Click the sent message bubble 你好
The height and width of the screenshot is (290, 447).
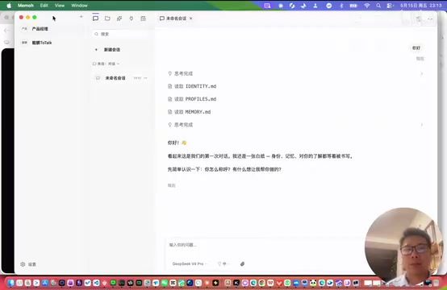click(416, 48)
